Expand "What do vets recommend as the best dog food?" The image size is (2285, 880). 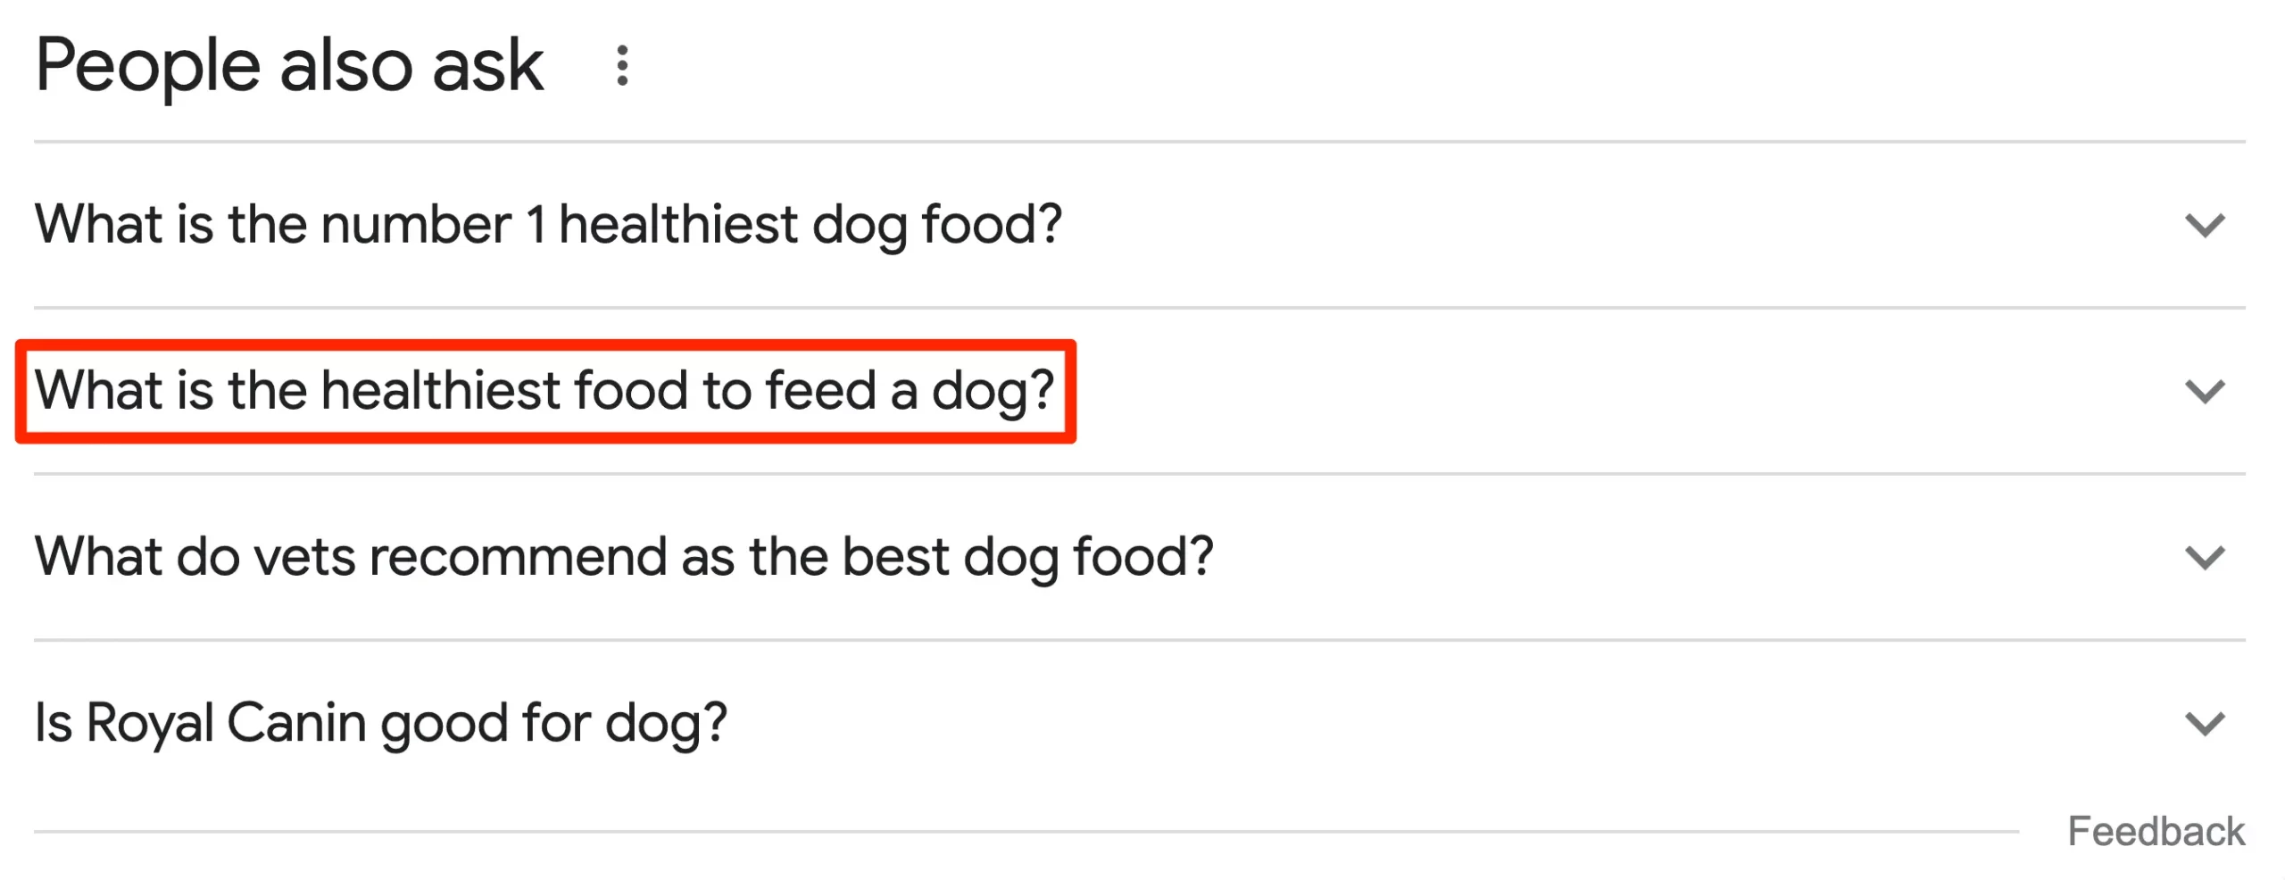point(623,557)
